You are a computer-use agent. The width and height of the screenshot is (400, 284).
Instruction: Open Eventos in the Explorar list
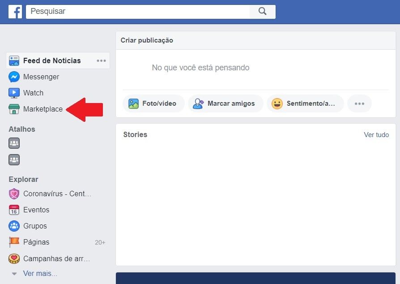36,210
